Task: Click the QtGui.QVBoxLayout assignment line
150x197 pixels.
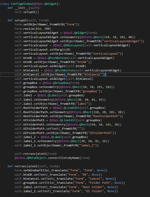Action: tap(72, 45)
